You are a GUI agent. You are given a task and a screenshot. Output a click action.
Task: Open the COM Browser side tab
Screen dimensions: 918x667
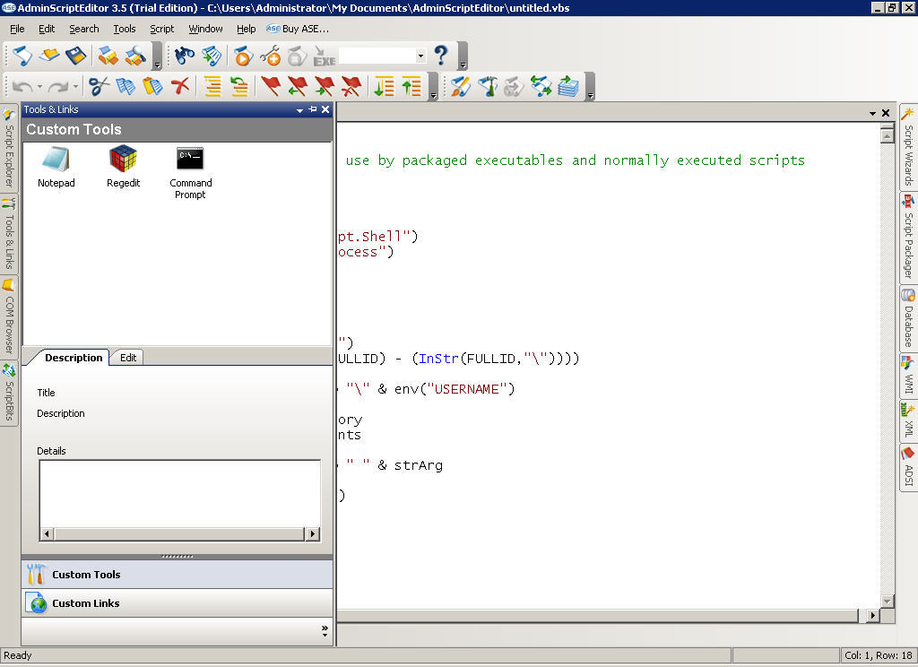(x=9, y=316)
